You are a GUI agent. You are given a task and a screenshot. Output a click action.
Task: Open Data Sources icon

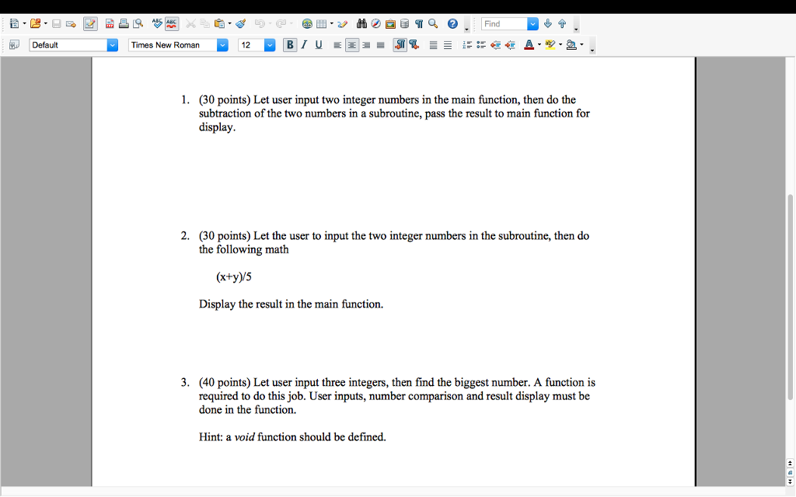pyautogui.click(x=404, y=24)
